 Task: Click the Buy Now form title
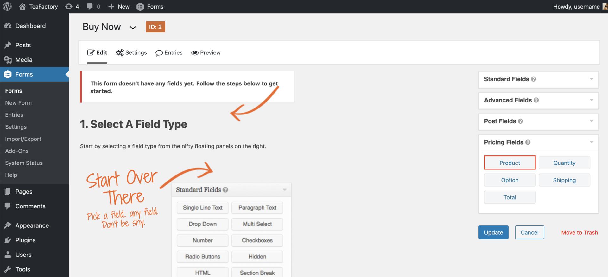pos(102,27)
